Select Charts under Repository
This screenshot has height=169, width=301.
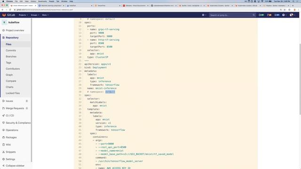click(9, 87)
